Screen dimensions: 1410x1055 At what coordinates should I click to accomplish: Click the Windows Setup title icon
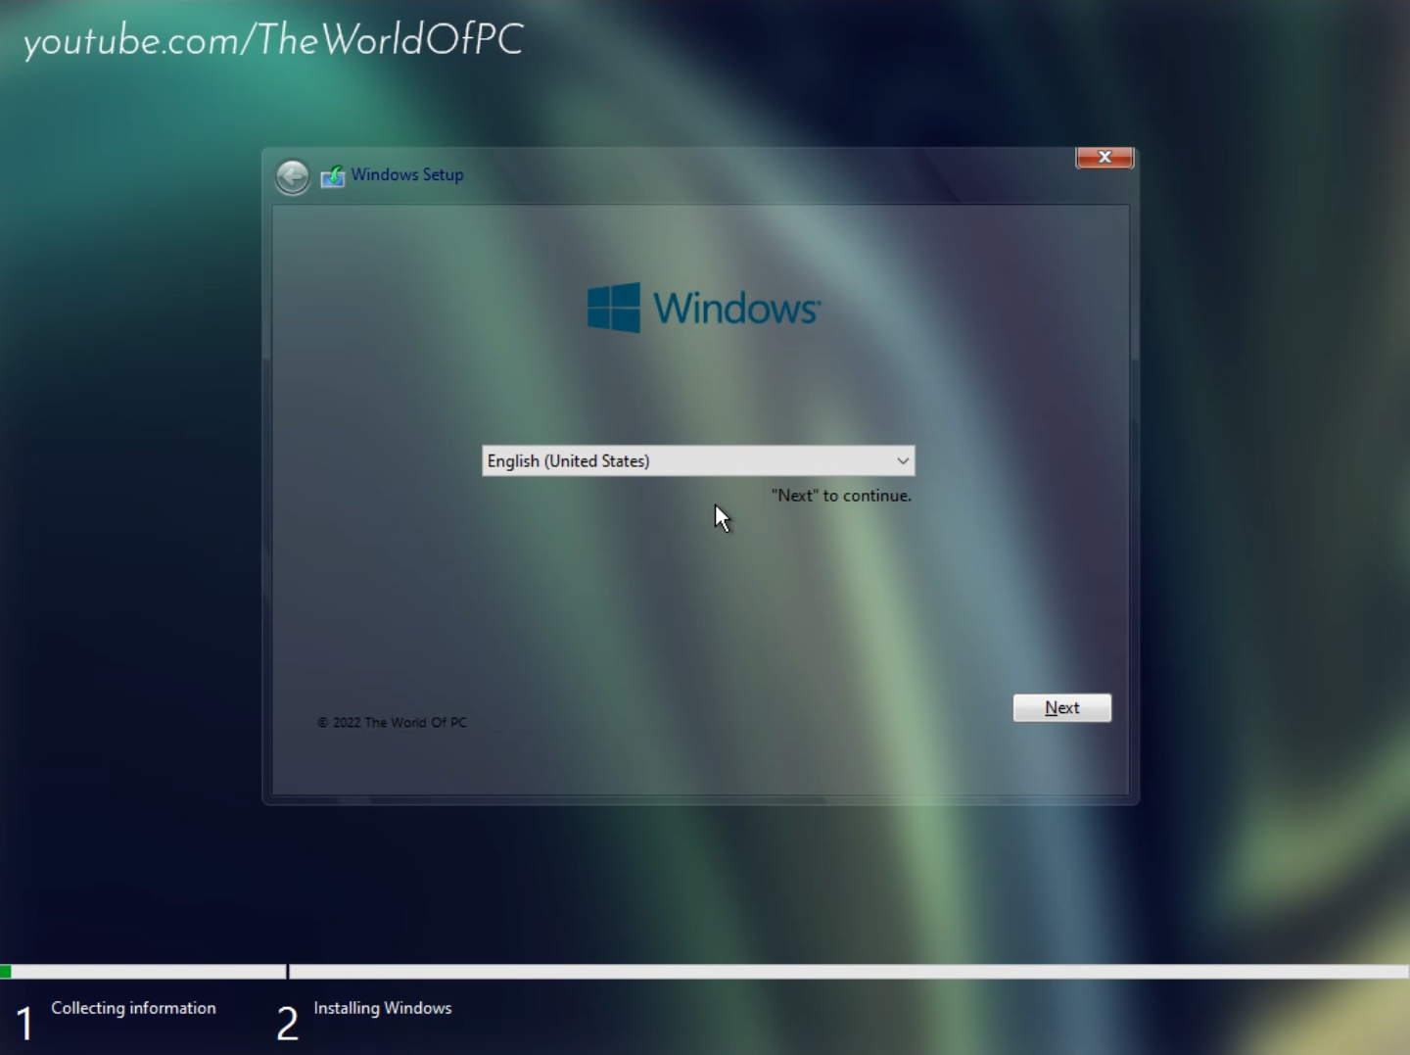(x=333, y=176)
